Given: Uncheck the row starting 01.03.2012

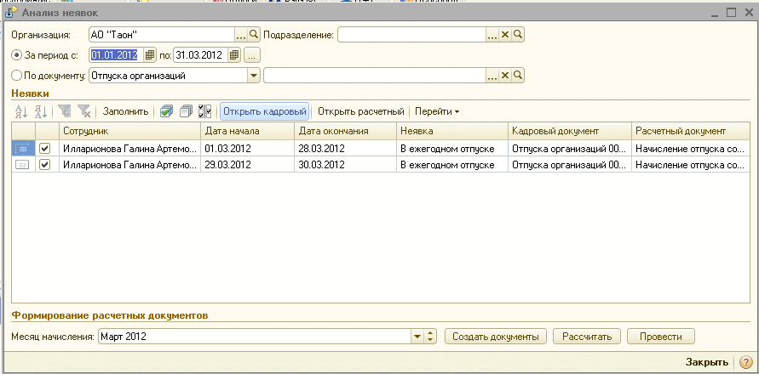Looking at the screenshot, I should click(x=45, y=148).
